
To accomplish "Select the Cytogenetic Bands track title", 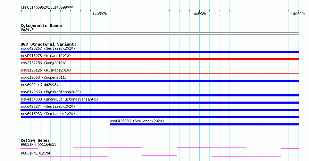I will coord(41,26).
